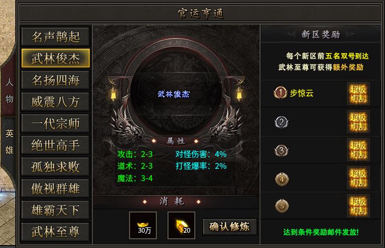Screen dimensions: 385x248
Task: Choose the 威震八方 rank entry
Action: click(x=56, y=102)
